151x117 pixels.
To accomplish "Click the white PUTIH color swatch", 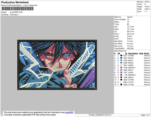I will (121, 82).
